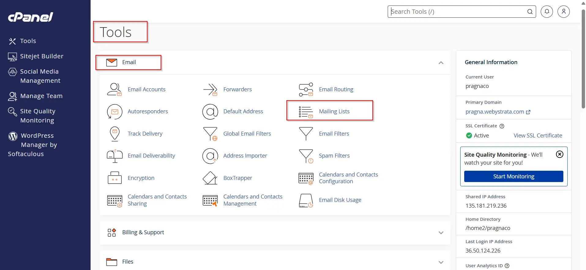Click the Forwarders arrow icon
This screenshot has height=270, width=586.
click(210, 89)
